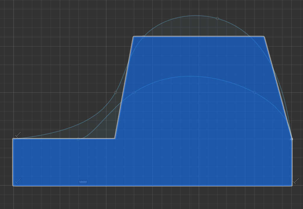Image resolution: width=303 pixels, height=209 pixels.
Task: Select the right slanted line of the trapezoid
Action: coord(278,88)
